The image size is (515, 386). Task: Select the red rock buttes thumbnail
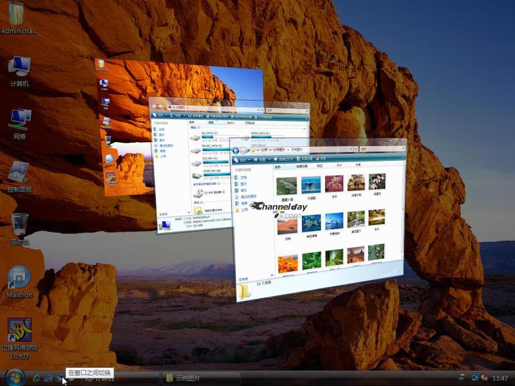tap(356, 255)
